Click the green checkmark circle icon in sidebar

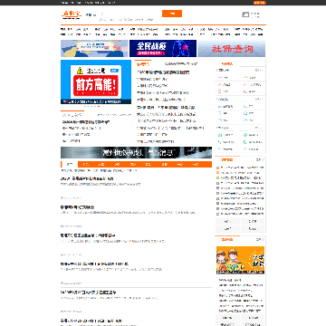245,135
